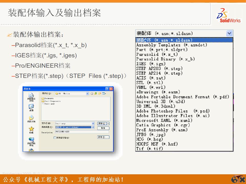
Task: Open the View Menu icon in Save dialog
Action: tap(103, 94)
